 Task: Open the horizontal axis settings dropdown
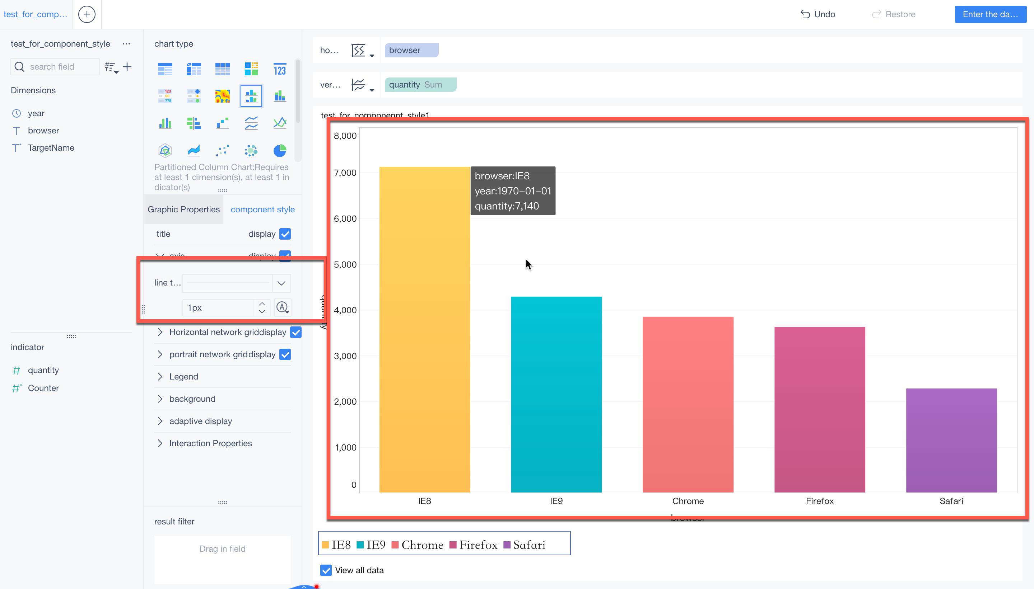coord(362,51)
